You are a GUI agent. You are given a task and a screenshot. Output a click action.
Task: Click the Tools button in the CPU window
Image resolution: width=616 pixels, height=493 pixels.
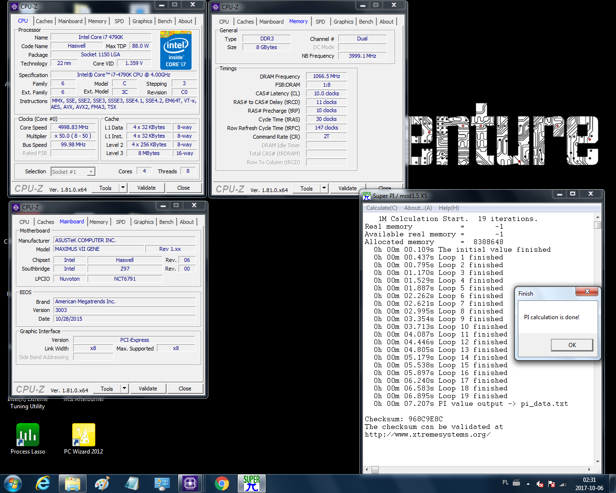click(x=105, y=188)
